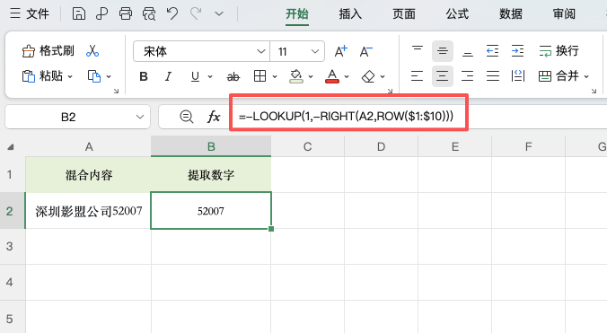This screenshot has width=607, height=333.
Task: Expand the Underline style dropdown
Action: tap(210, 76)
